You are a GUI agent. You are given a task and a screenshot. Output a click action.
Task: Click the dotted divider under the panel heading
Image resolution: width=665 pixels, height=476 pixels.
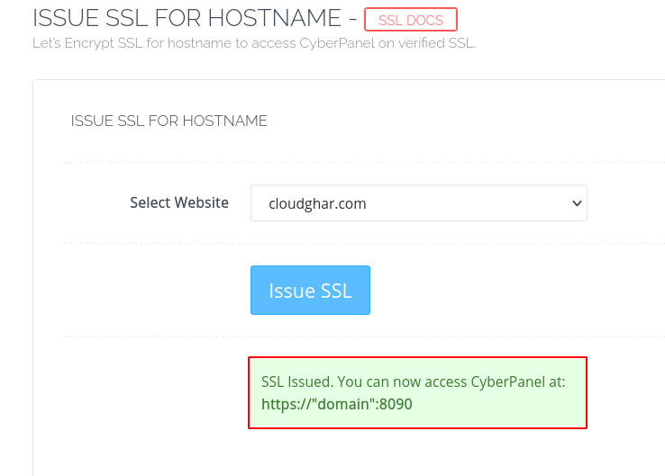pos(362,162)
